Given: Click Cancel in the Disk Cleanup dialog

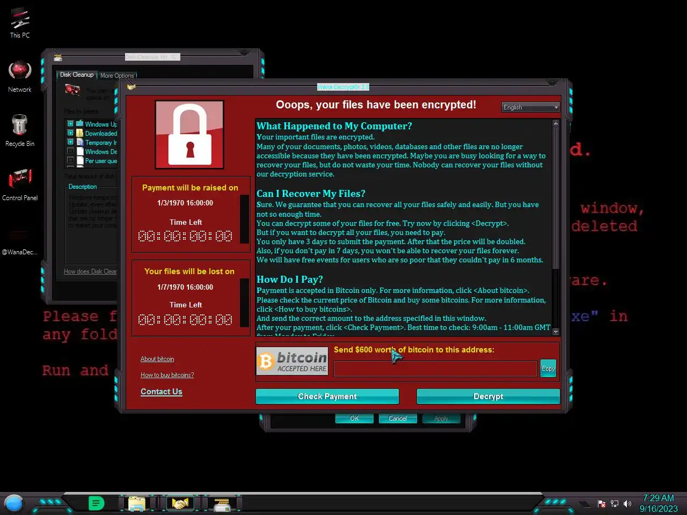Looking at the screenshot, I should (398, 418).
